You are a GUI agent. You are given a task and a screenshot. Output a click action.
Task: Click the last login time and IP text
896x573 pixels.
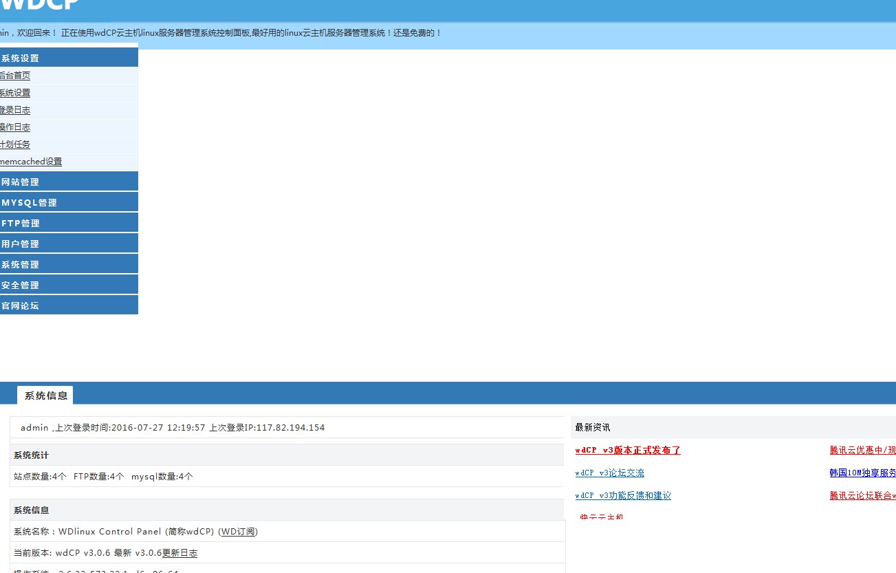click(173, 428)
